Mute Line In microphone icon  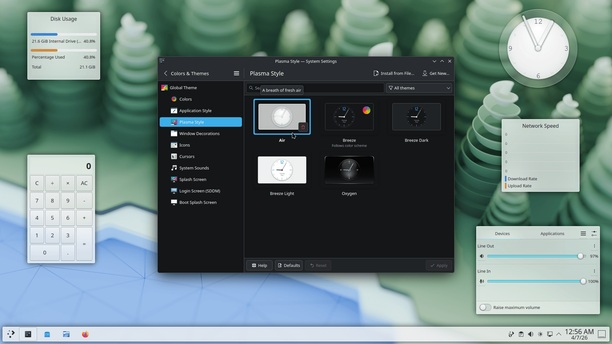coord(482,281)
